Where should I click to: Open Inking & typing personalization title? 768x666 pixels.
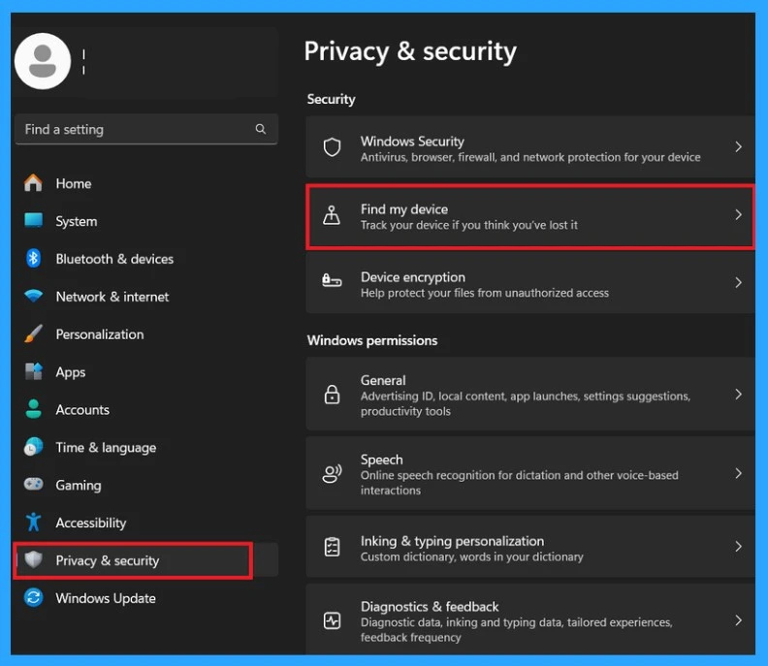pyautogui.click(x=452, y=541)
